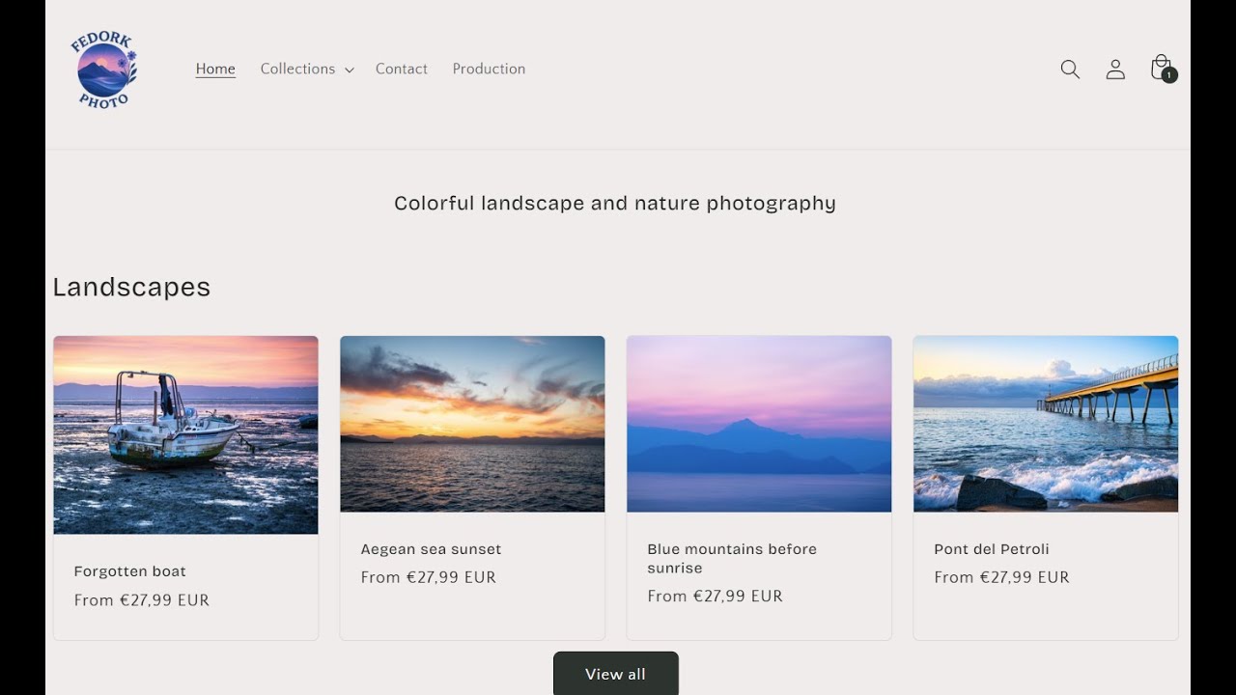Click the Blue mountains before sunrise title
The width and height of the screenshot is (1236, 695).
point(732,558)
